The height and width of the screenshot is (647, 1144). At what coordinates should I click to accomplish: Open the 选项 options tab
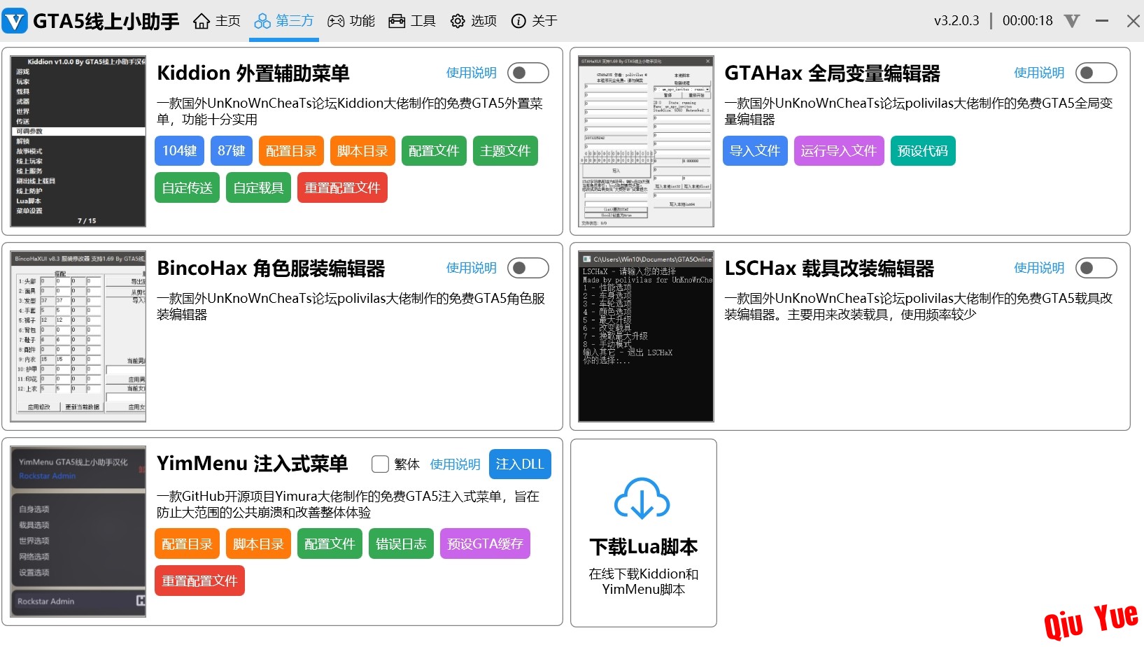[x=474, y=21]
